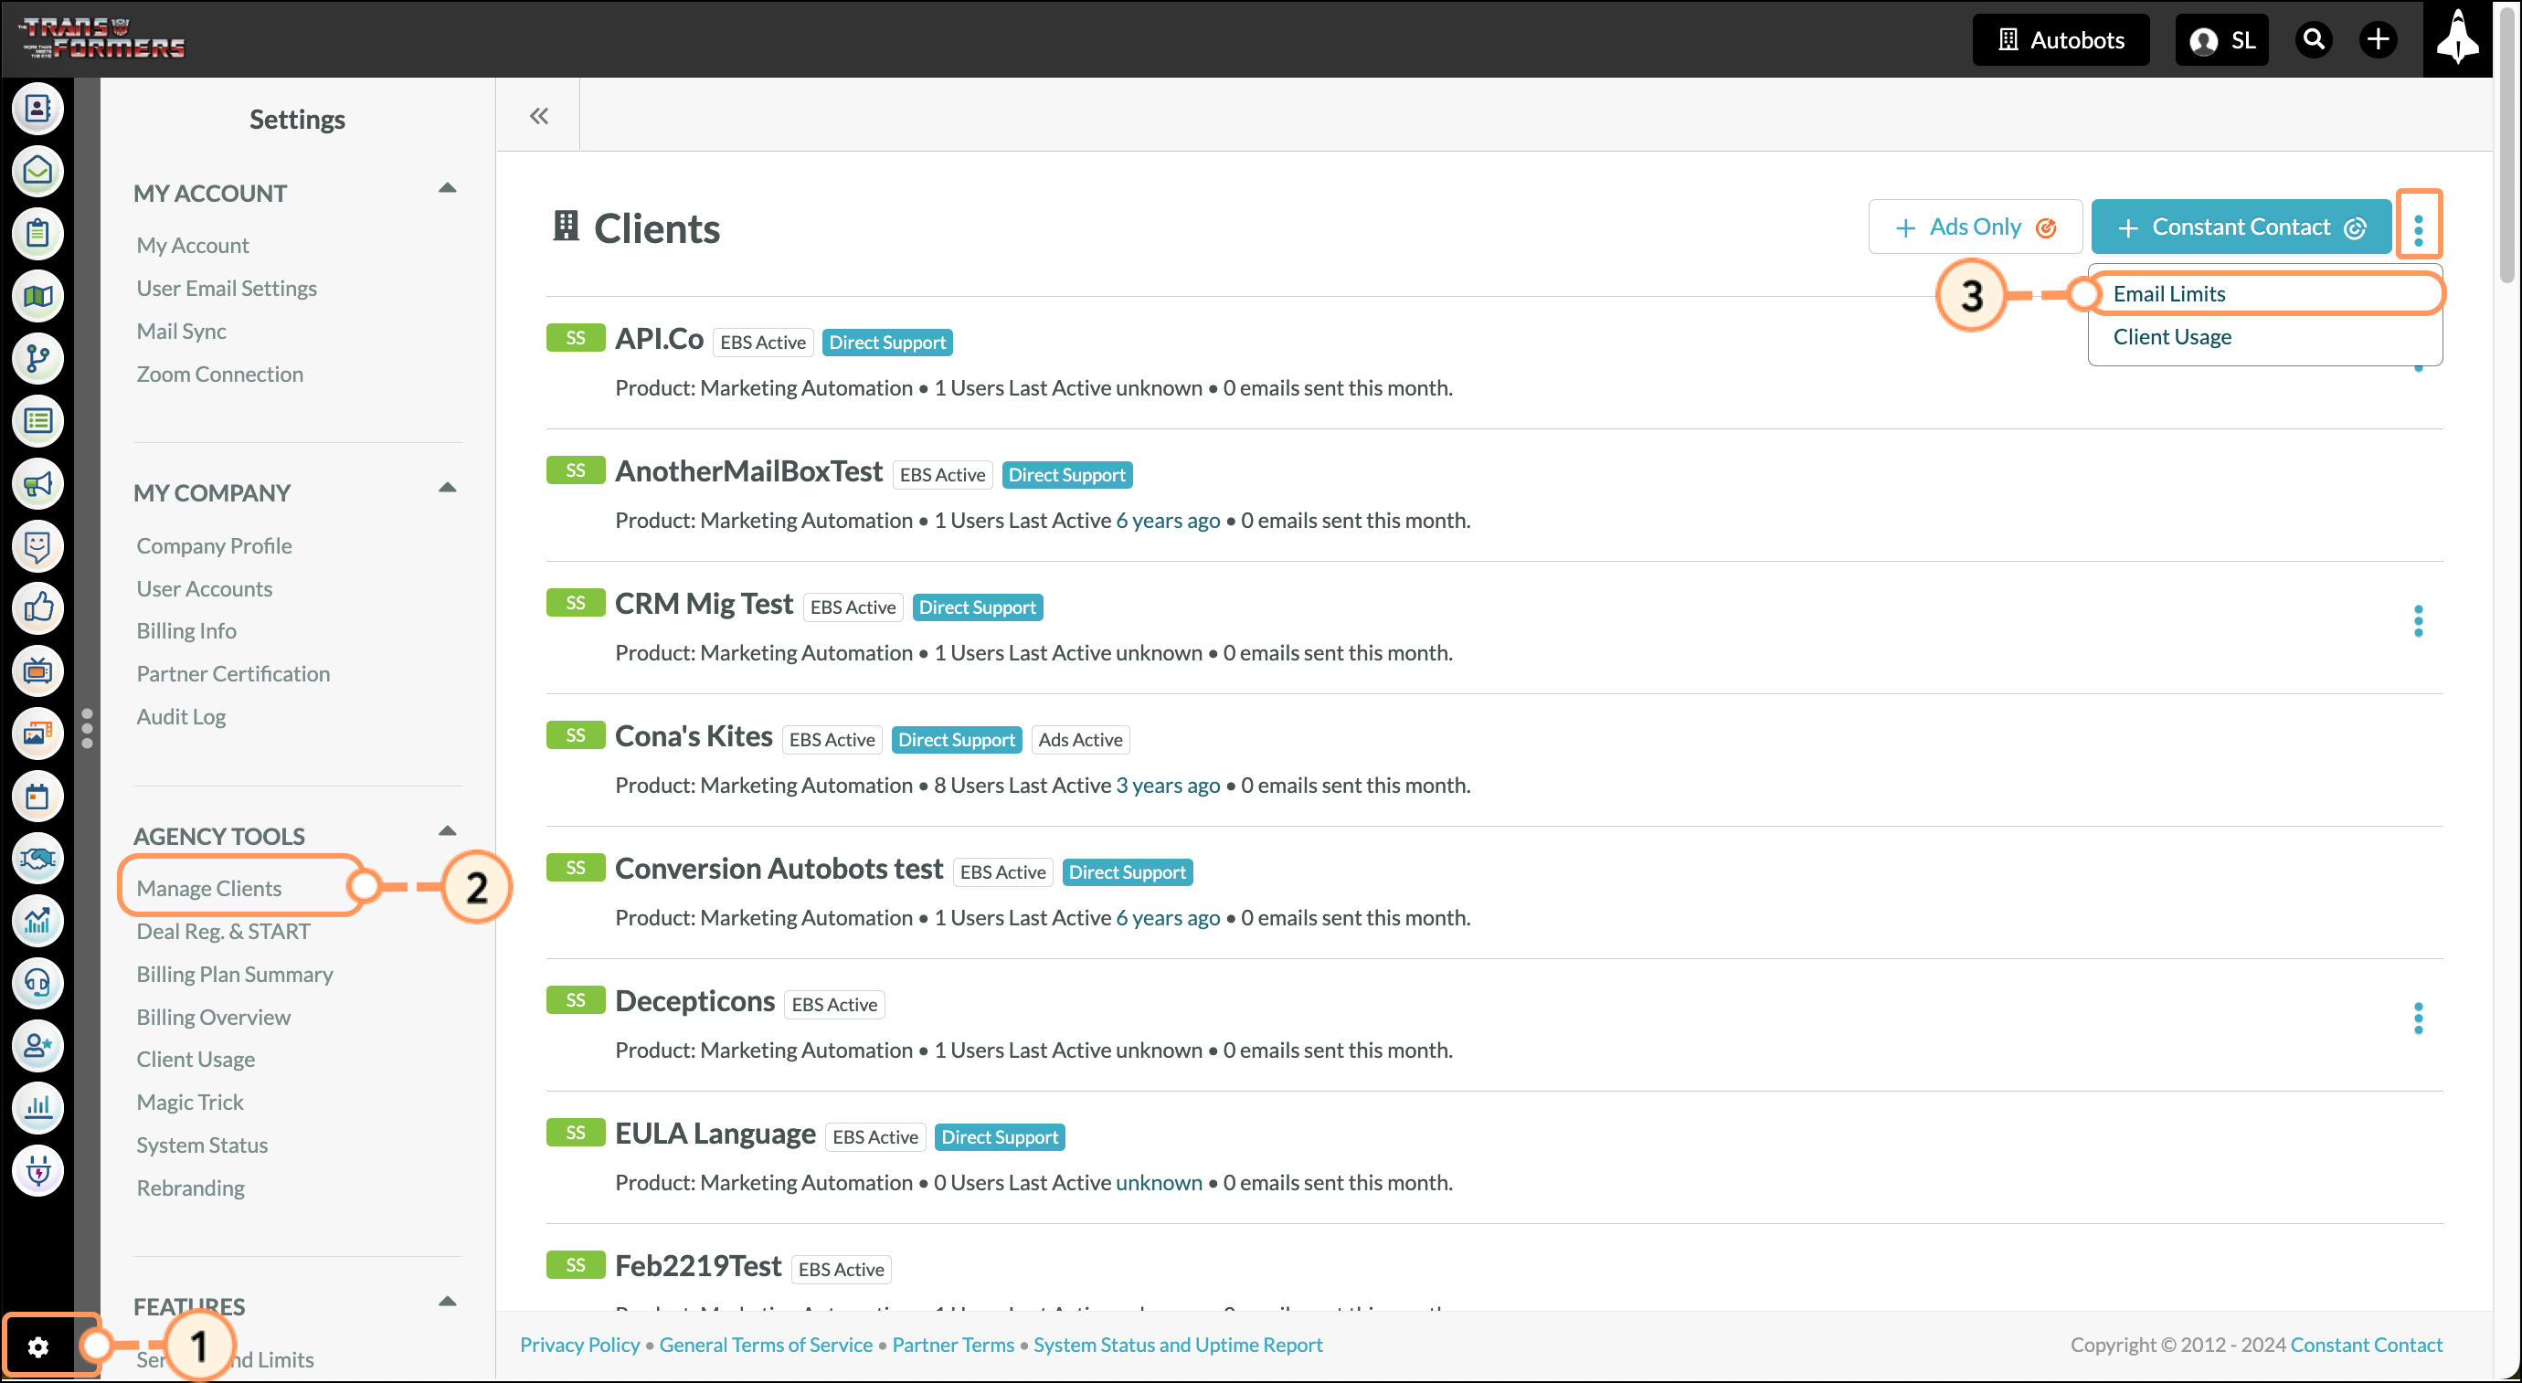Image resolution: width=2522 pixels, height=1383 pixels.
Task: Click the Transformers logo
Action: click(x=101, y=38)
